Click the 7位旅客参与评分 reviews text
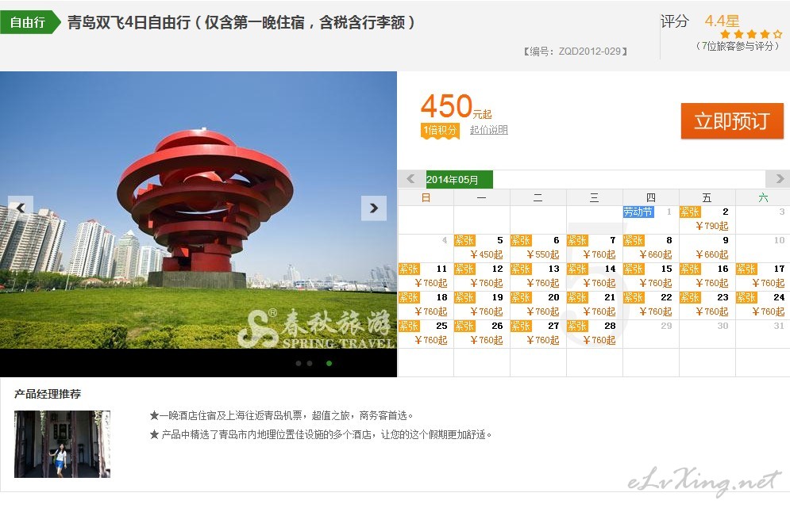This screenshot has width=790, height=508. tap(738, 46)
